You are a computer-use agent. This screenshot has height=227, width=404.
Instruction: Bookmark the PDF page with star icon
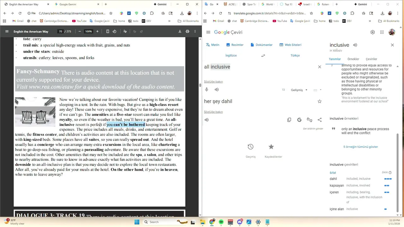click(x=111, y=13)
